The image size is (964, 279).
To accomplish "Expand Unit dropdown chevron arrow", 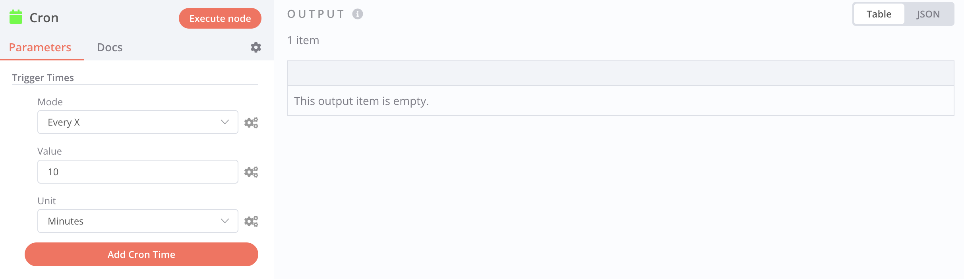I will pyautogui.click(x=225, y=221).
